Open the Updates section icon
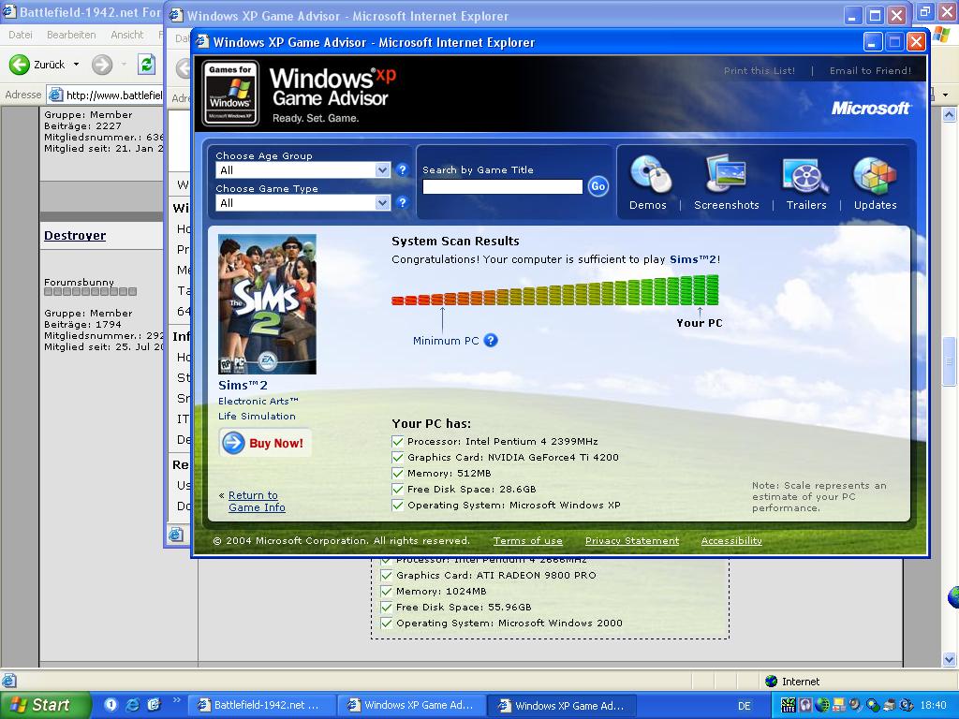Screen dimensions: 959x719 pos(875,175)
